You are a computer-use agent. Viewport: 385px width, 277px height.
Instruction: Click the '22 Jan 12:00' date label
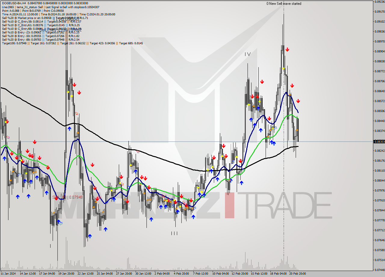(85, 274)
